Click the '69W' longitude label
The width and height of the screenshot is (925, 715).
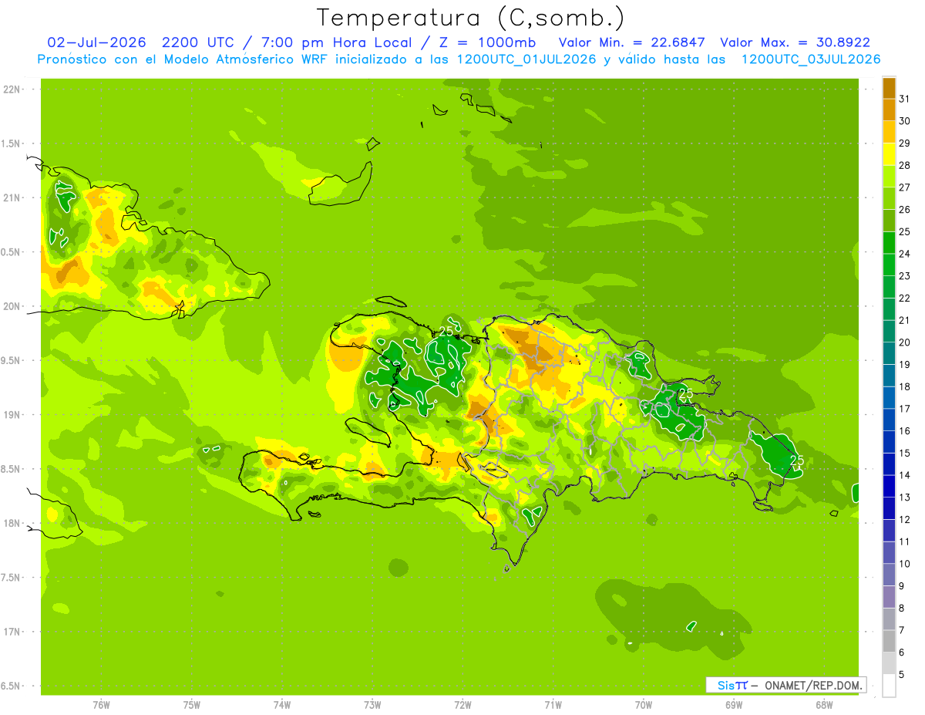click(734, 705)
